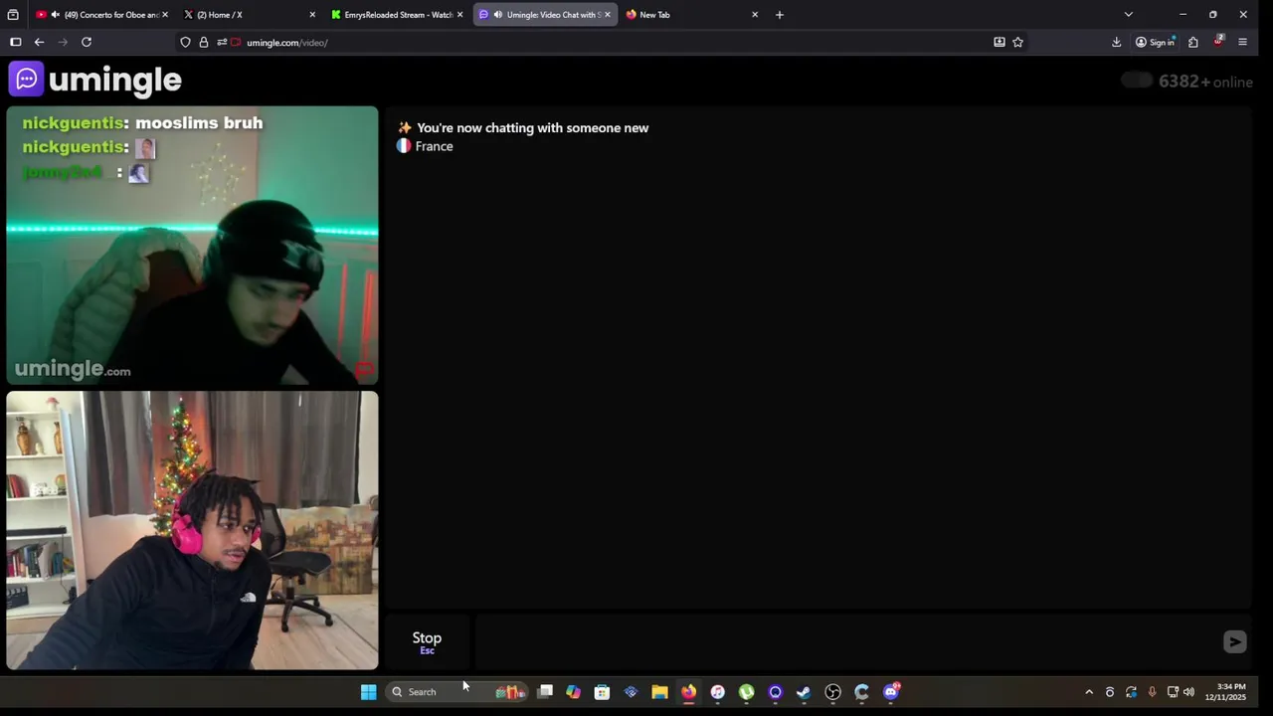Bookmark this page with star icon
Viewport: 1273px width, 716px height.
(x=1018, y=42)
